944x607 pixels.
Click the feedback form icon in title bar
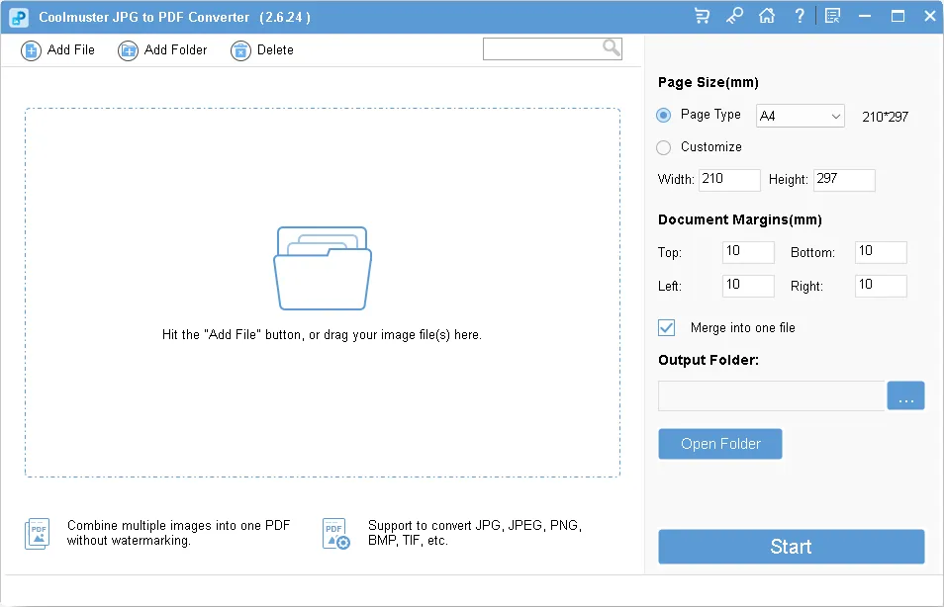[x=832, y=16]
